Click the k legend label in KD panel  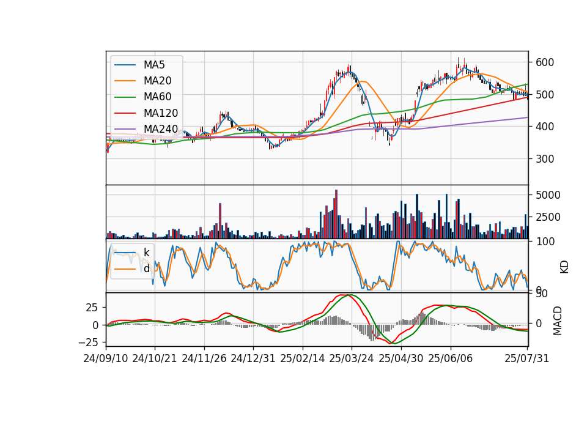pos(146,253)
